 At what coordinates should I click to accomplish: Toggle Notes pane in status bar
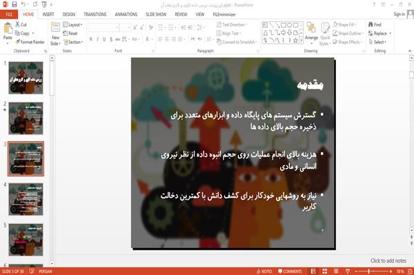(x=264, y=272)
